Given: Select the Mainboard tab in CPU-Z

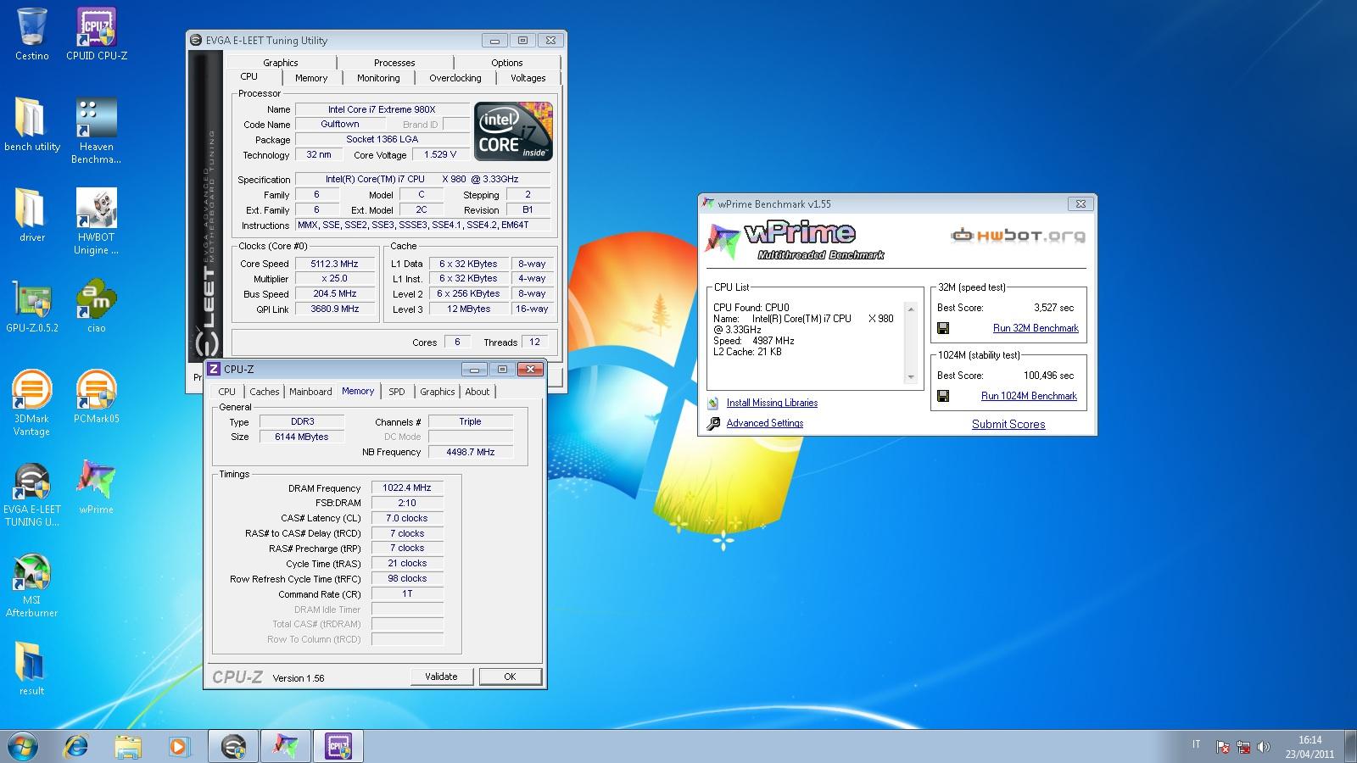Looking at the screenshot, I should pos(310,392).
